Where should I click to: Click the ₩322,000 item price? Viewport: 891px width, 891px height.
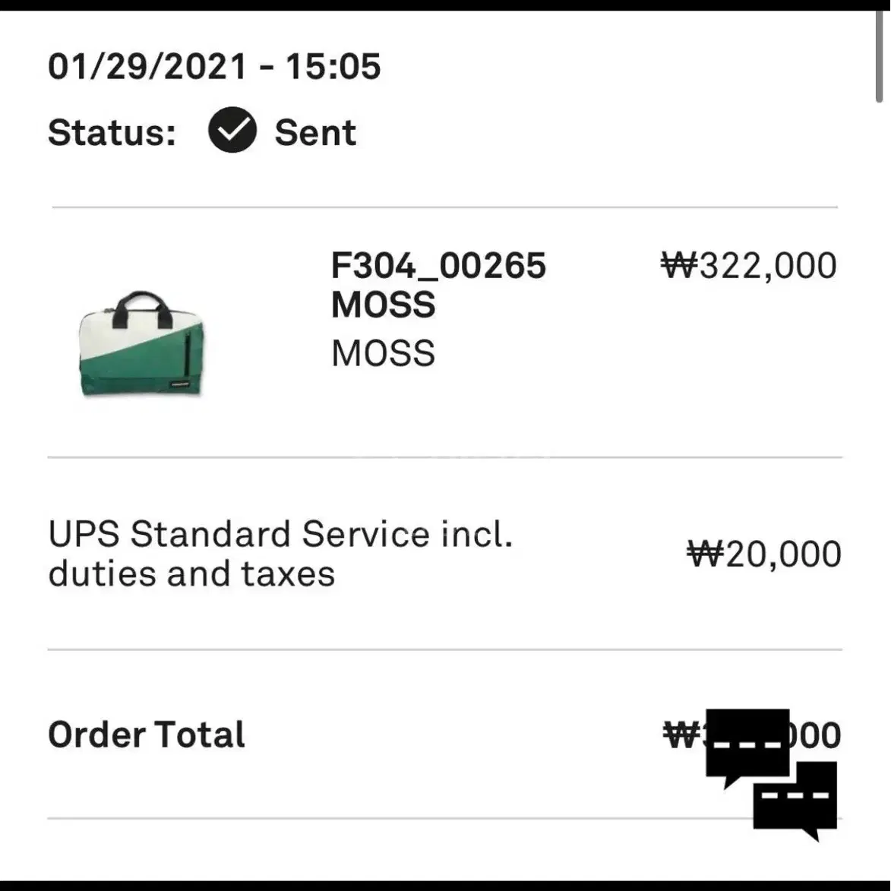click(x=749, y=266)
